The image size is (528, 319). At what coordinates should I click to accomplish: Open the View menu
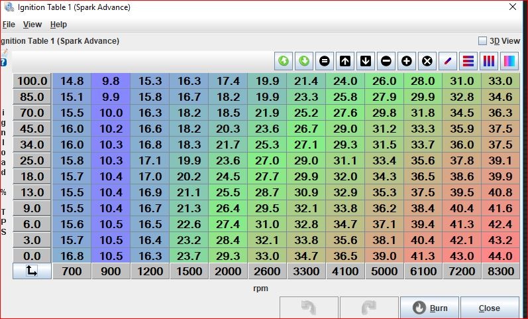coord(32,25)
